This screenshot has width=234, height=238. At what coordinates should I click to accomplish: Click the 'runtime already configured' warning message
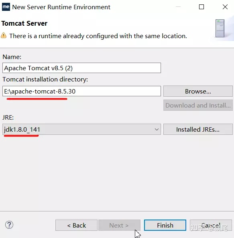click(x=98, y=36)
